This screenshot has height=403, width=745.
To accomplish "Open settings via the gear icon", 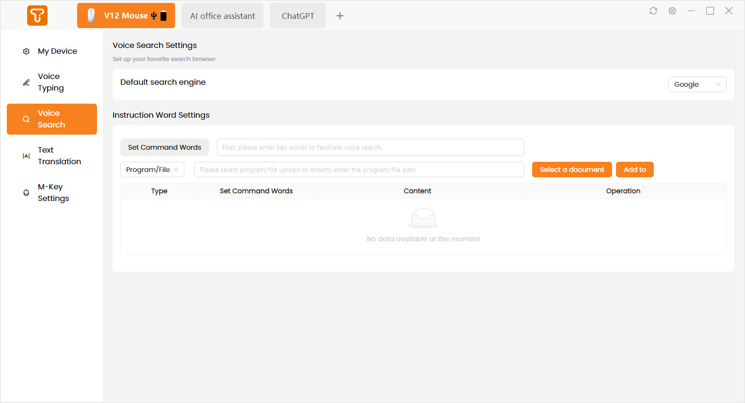I will click(x=672, y=11).
